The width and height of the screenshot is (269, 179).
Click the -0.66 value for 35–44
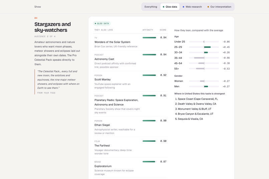226,58
